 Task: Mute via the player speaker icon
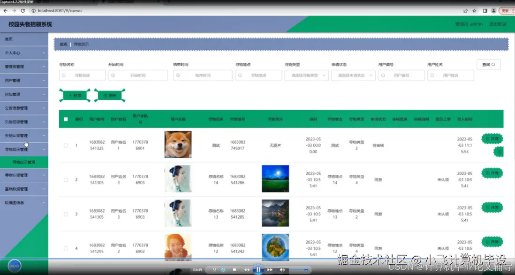pos(282,270)
